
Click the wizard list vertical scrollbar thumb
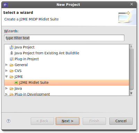click(x=131, y=69)
